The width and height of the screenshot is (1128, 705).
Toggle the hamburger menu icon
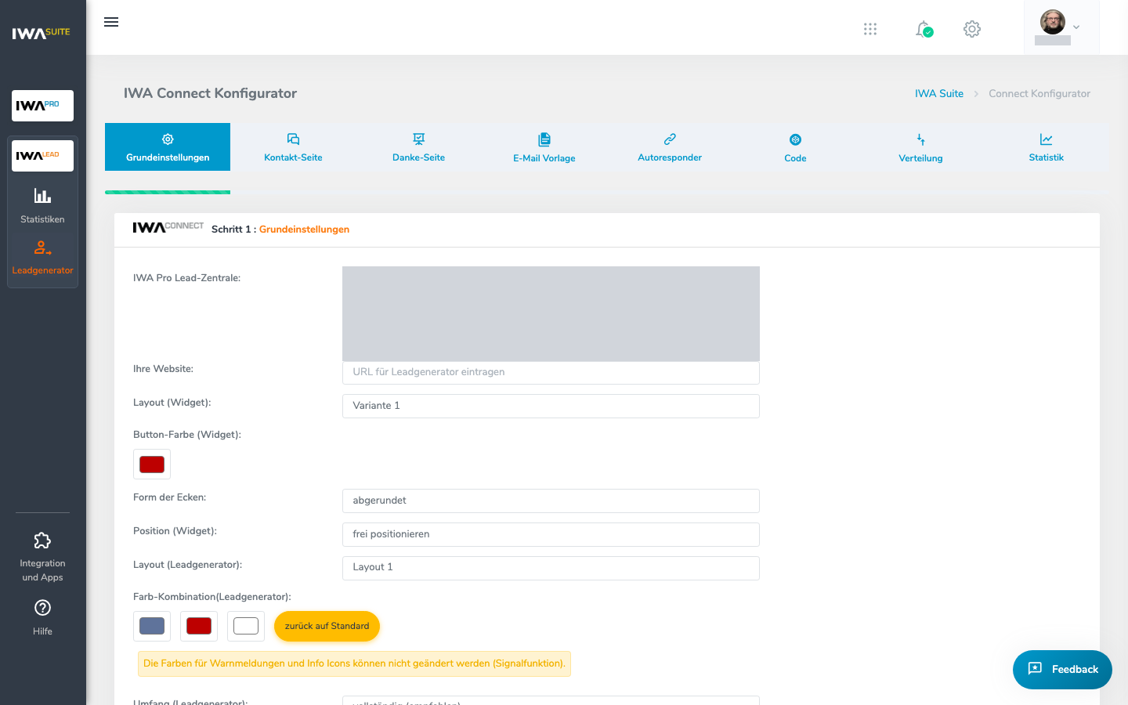click(x=111, y=22)
